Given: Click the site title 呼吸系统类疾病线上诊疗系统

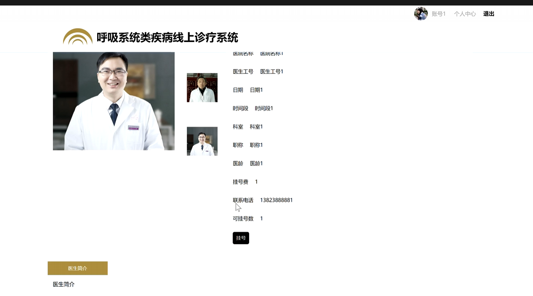Looking at the screenshot, I should [x=167, y=38].
